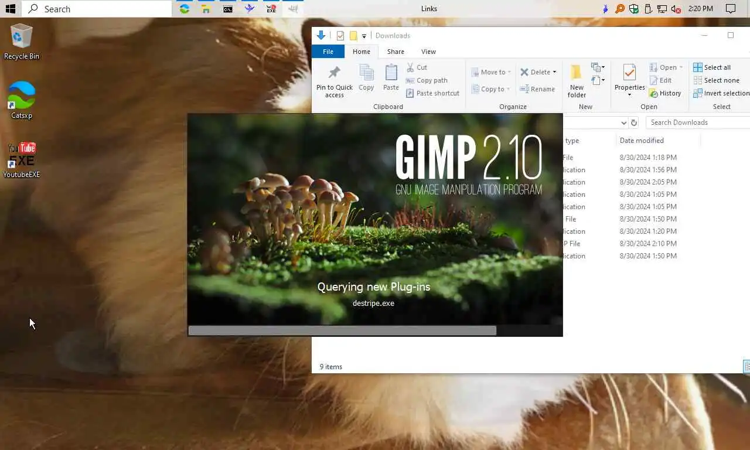This screenshot has width=750, height=450.
Task: Maximize the Downloads Explorer window
Action: [731, 35]
